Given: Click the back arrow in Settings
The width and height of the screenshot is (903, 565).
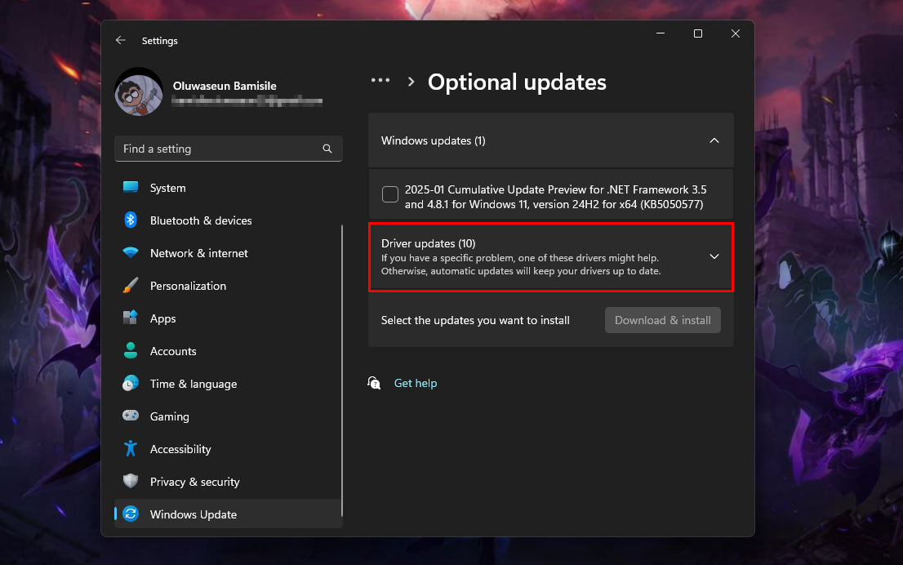Looking at the screenshot, I should (121, 40).
